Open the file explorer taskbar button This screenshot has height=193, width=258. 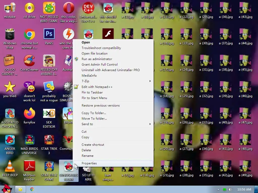(20, 189)
